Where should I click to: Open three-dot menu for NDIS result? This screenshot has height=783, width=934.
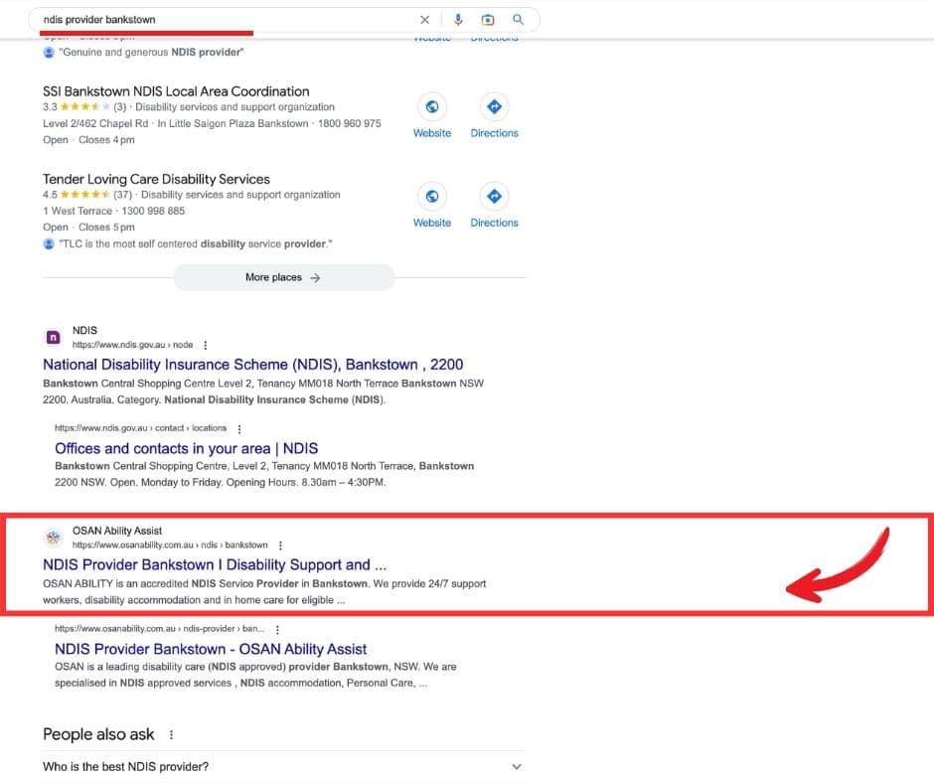206,345
